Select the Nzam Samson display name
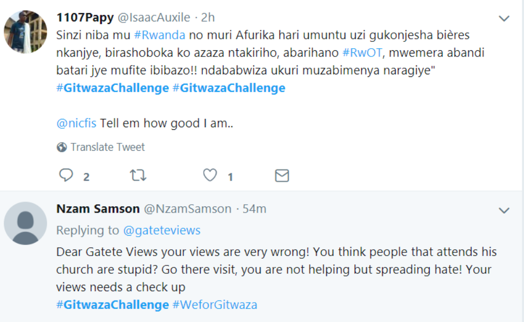 (98, 209)
